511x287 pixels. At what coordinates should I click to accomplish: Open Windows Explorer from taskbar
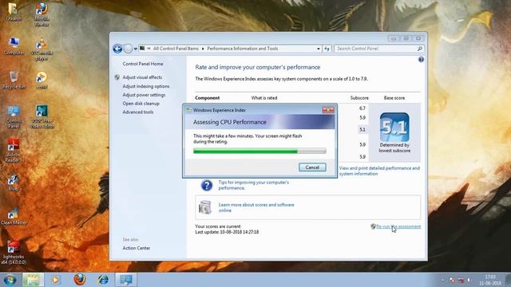(33, 280)
